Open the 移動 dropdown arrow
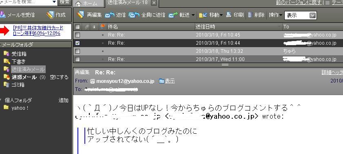Image resolution: width=343 pixels, height=154 pixels. click(x=221, y=15)
